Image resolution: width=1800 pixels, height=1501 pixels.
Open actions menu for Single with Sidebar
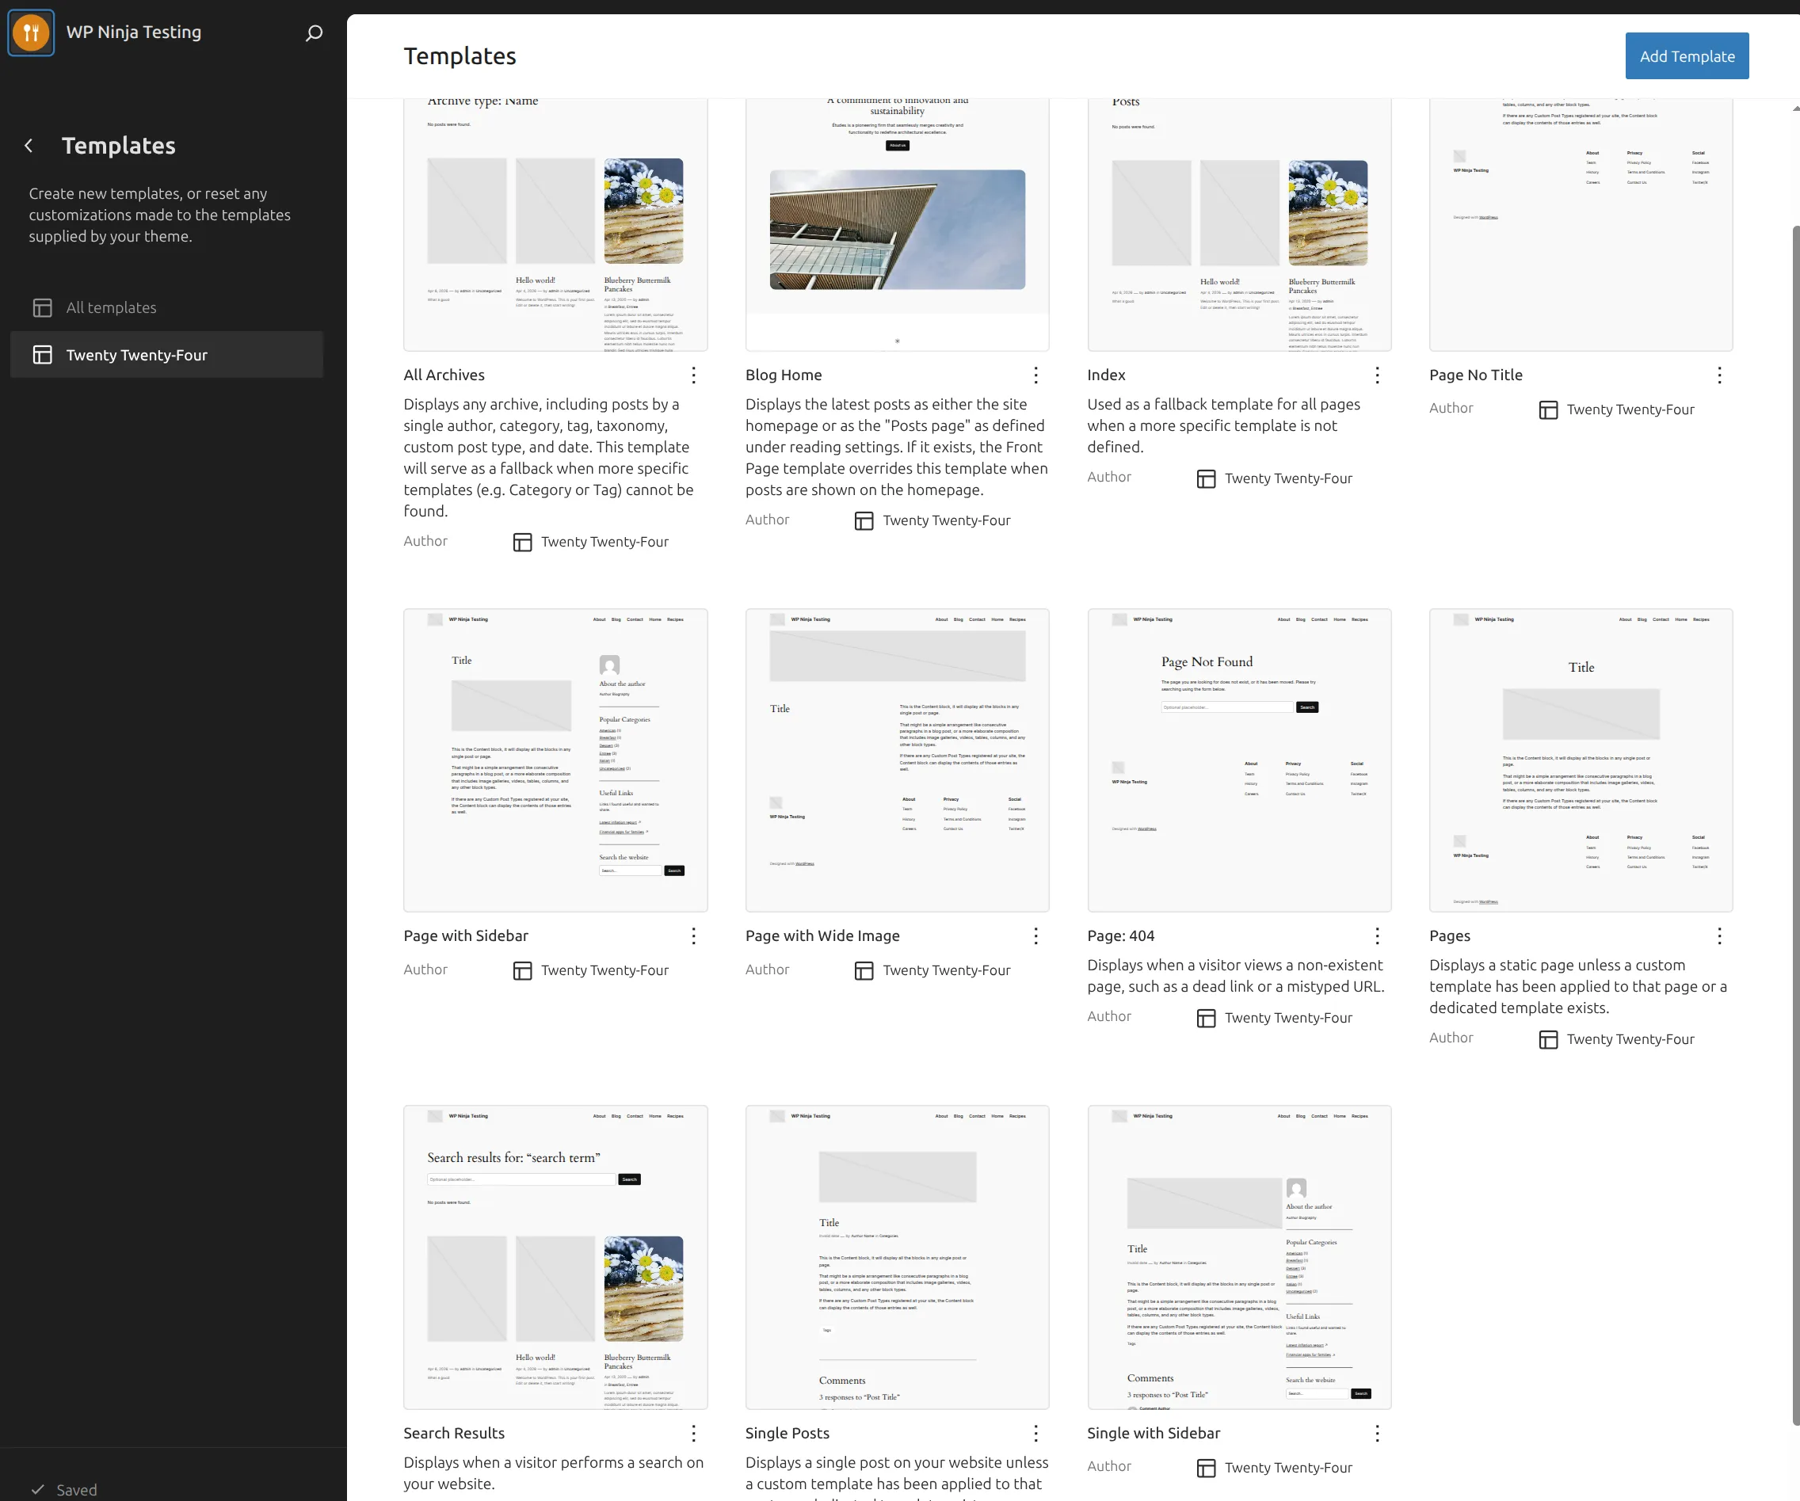1377,1434
